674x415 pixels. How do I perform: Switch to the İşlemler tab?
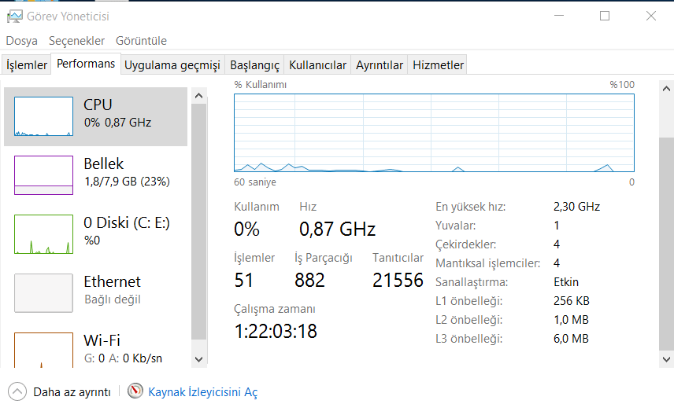tap(27, 65)
